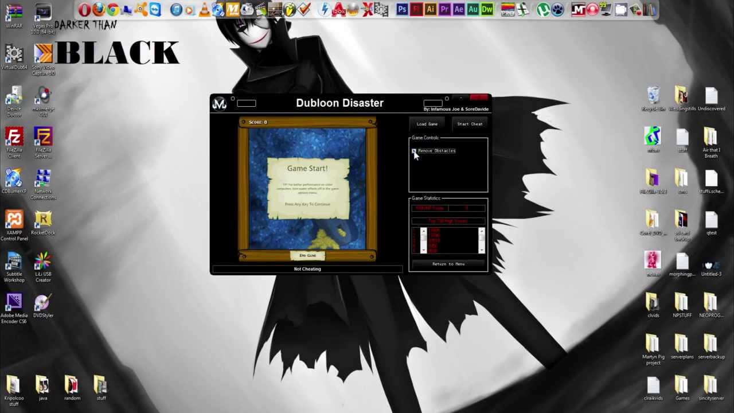The image size is (734, 413).
Task: Select RocketDock desktop icon
Action: [x=43, y=222]
